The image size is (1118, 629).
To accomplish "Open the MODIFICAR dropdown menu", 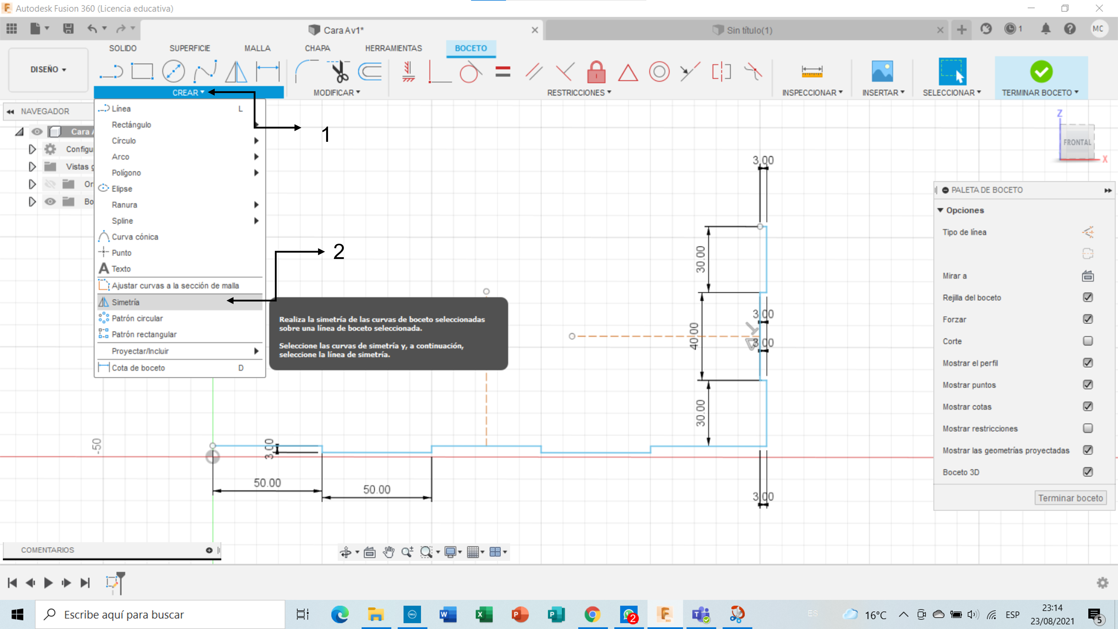I will 337,93.
